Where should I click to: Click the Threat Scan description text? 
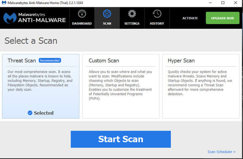click(40, 81)
